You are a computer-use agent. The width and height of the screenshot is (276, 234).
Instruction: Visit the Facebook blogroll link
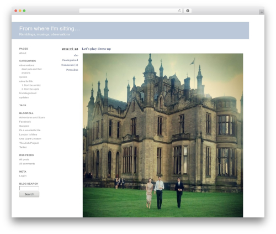25,122
